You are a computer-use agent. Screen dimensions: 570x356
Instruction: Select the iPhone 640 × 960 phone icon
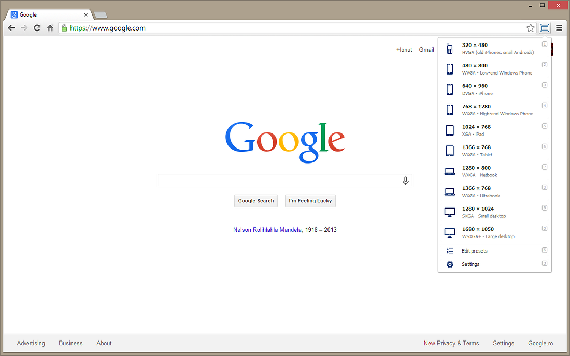click(x=449, y=89)
